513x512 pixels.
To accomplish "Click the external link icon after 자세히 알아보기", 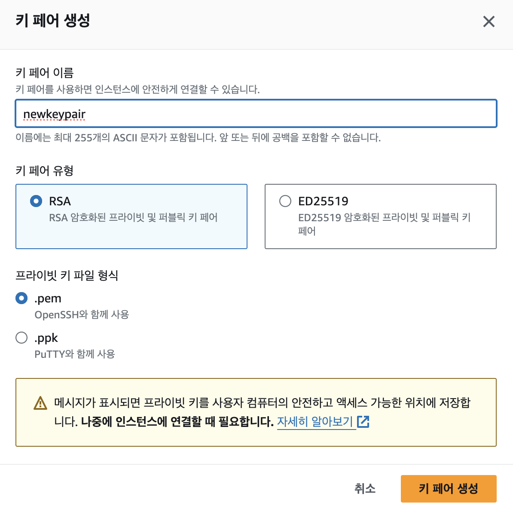I will [363, 422].
